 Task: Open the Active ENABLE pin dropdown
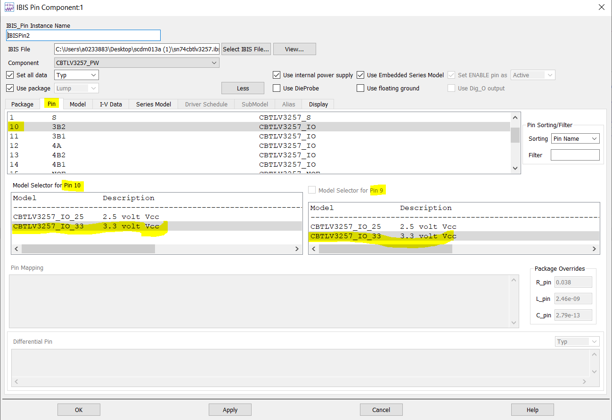[533, 75]
